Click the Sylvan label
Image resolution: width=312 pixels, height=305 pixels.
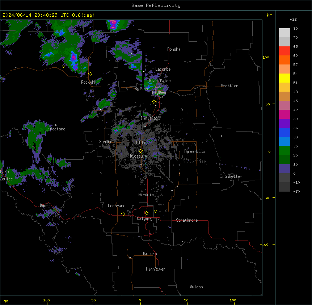point(141,89)
